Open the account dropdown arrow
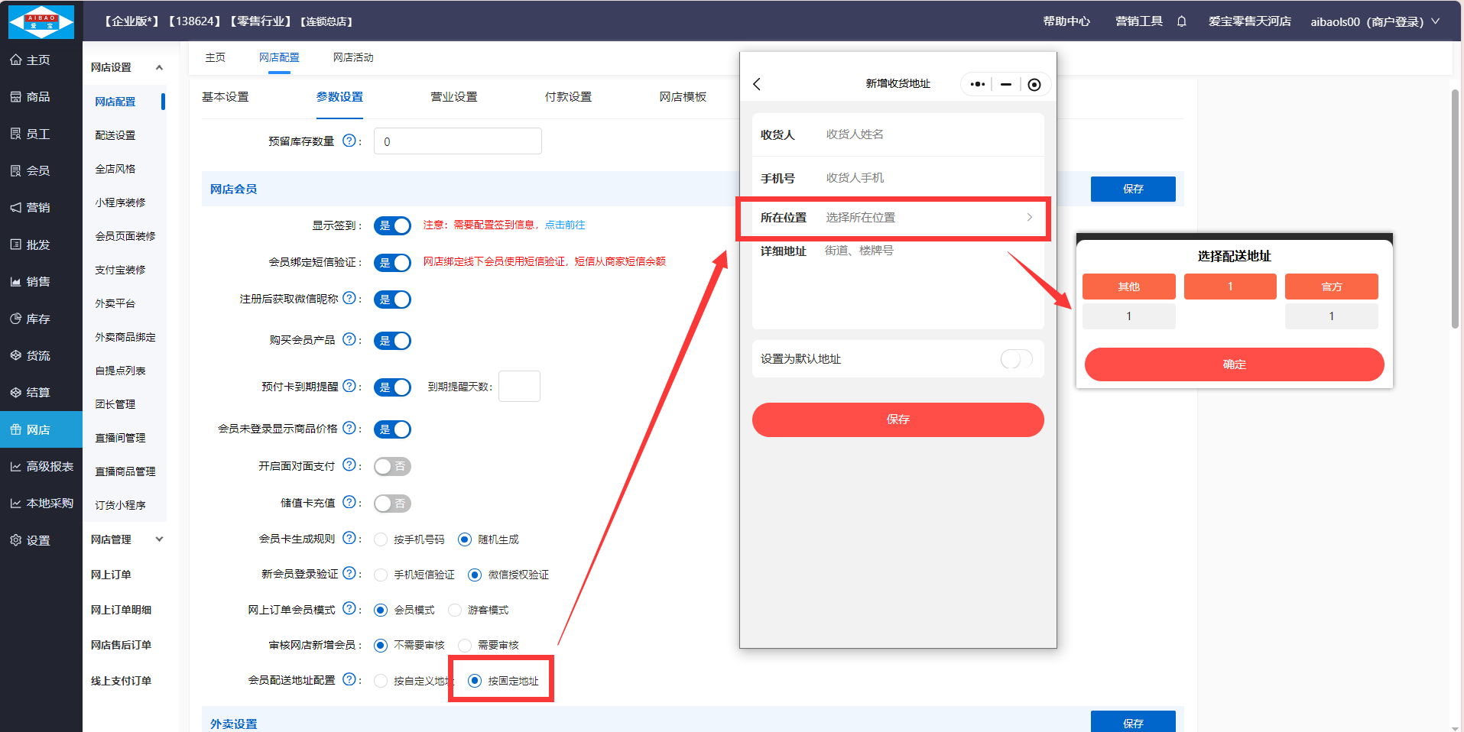 coord(1435,21)
